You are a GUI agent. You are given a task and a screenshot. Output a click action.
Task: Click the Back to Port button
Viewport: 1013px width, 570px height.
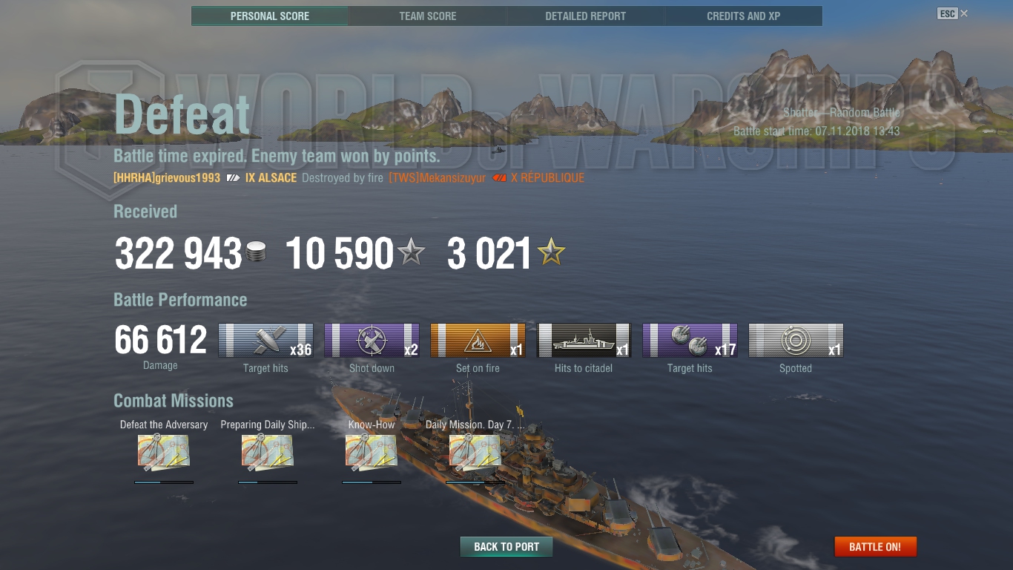point(506,547)
